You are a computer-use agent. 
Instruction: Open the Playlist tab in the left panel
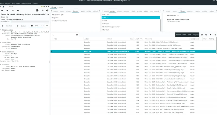pyautogui.click(x=9, y=26)
